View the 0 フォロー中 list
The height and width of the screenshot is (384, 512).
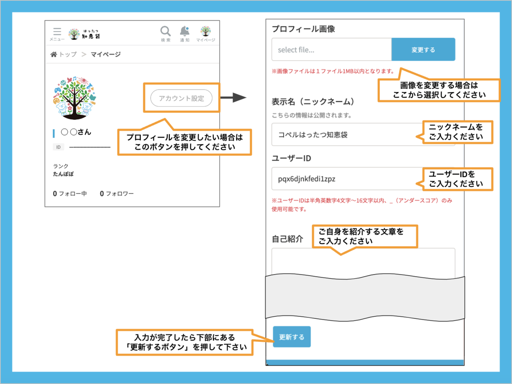(x=70, y=193)
